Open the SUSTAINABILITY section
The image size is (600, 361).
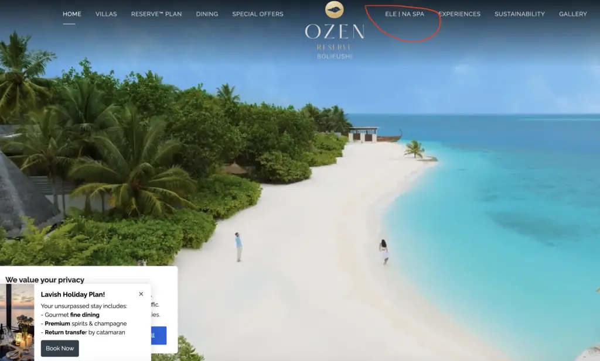520,14
